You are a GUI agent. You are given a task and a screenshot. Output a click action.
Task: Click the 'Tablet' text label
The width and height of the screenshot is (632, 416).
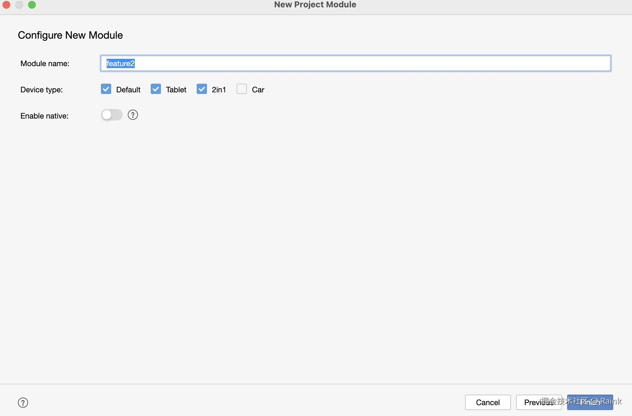pos(176,90)
